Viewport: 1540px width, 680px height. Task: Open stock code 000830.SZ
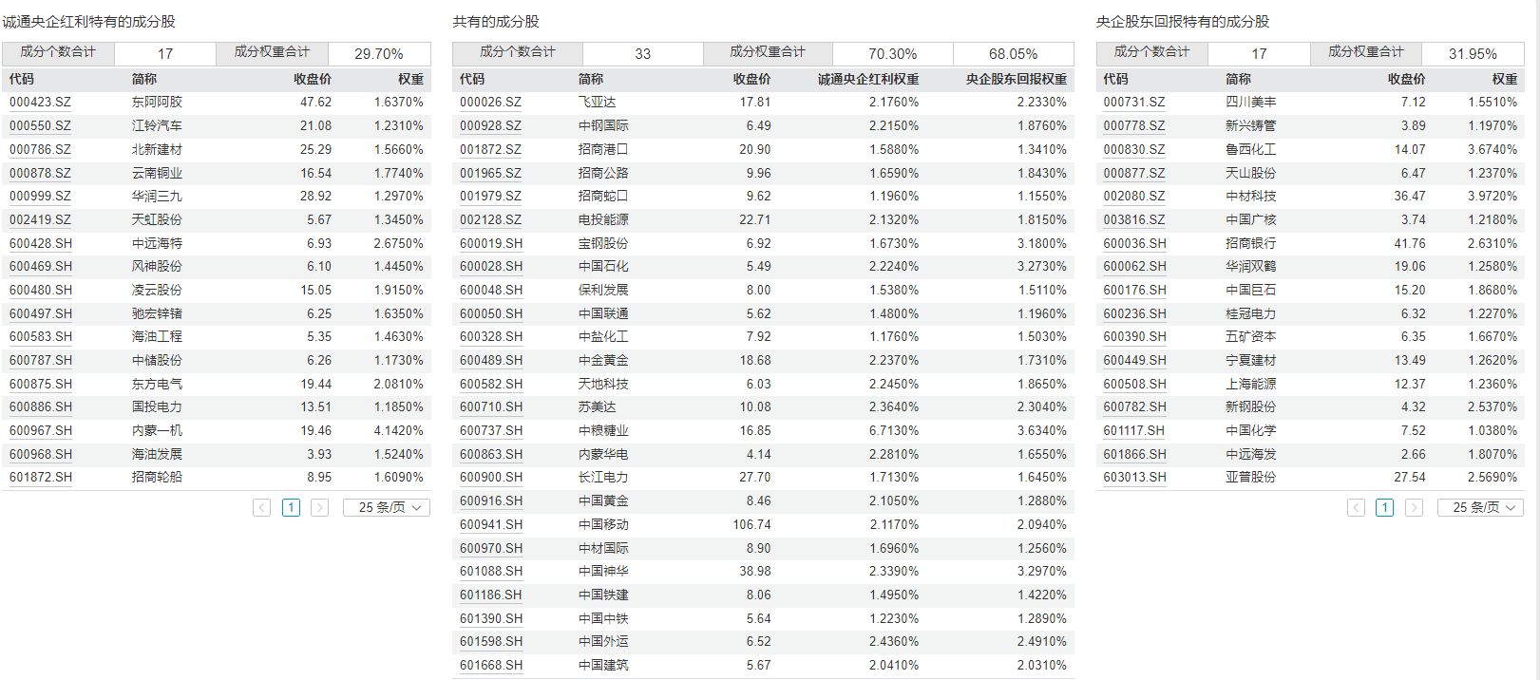[x=1134, y=149]
